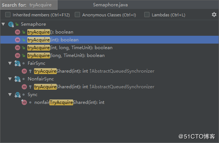219x143 pixels.
Task: Collapse the Sync node arrow
Action: click(10, 95)
